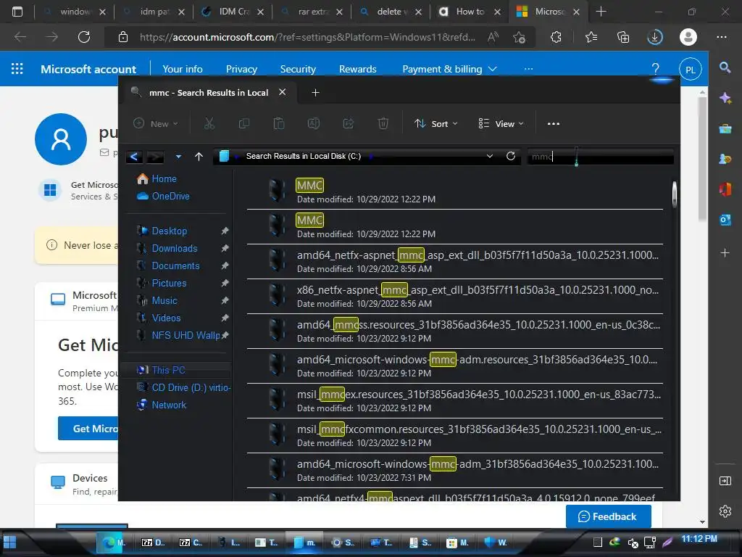Click the Copy icon in Explorer toolbar
This screenshot has width=742, height=557.
coord(244,123)
